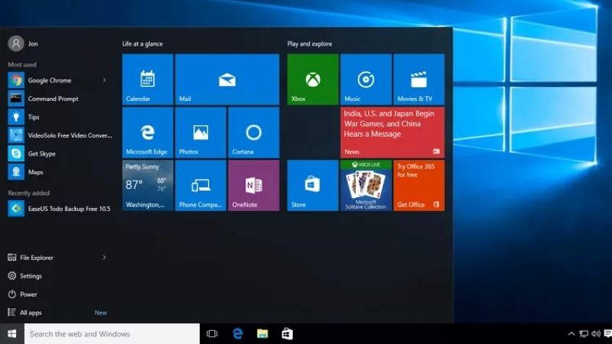612x344 pixels.
Task: Open the Mail tile
Action: pyautogui.click(x=227, y=80)
